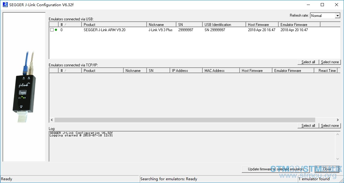Click the Log scrollbar down arrow
Screen dimensions: 344x183
tap(337, 159)
